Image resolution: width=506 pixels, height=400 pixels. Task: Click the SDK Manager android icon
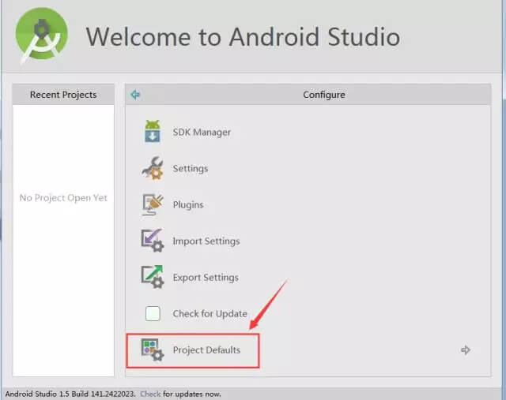(153, 132)
